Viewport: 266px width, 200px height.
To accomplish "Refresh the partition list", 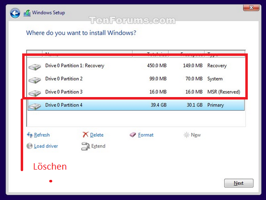I will pyautogui.click(x=42, y=135).
